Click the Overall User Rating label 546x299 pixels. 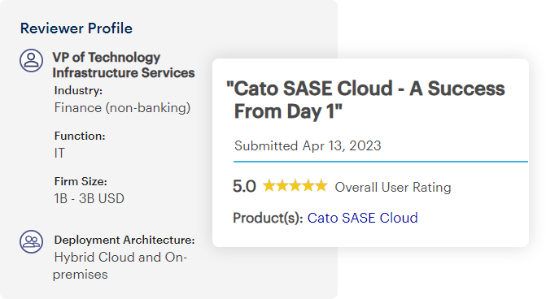point(393,188)
